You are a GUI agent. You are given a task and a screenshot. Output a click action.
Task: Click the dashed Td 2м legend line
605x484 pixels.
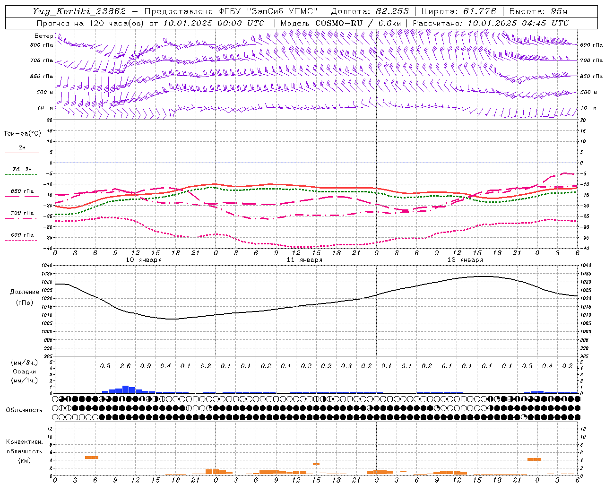[x=21, y=175]
